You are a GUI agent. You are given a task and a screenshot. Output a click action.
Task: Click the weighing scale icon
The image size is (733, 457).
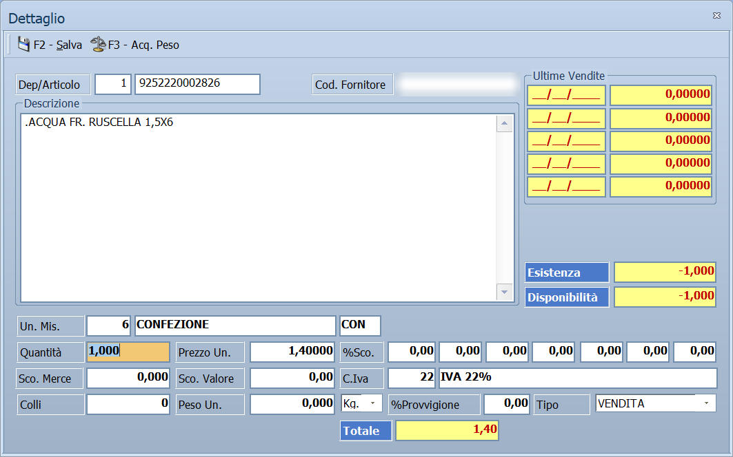click(98, 44)
